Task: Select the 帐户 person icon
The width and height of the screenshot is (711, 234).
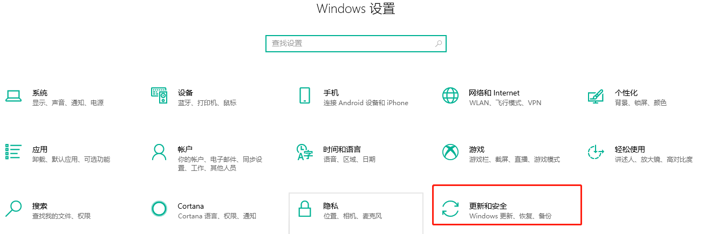Action: pos(159,152)
